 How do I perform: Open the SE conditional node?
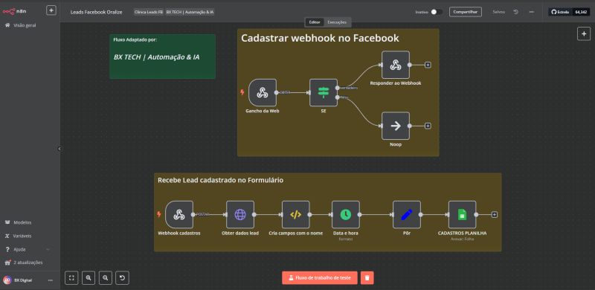[x=324, y=92]
